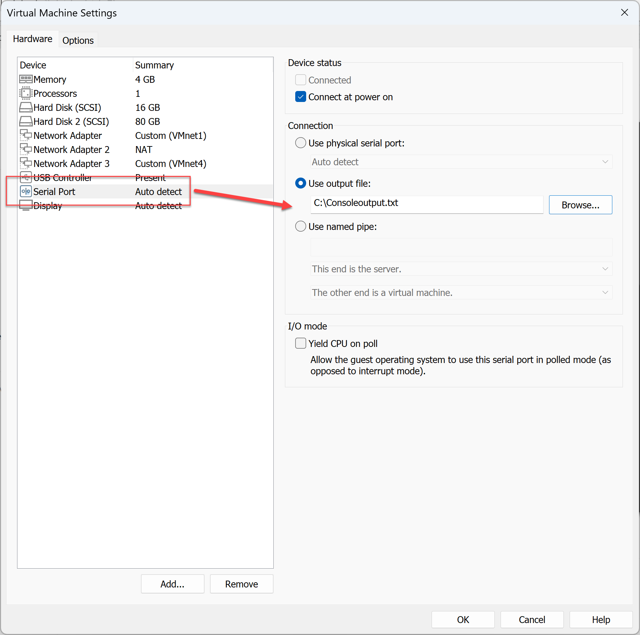Enable Yield CPU on poll
Screen dimensions: 640x635
300,343
